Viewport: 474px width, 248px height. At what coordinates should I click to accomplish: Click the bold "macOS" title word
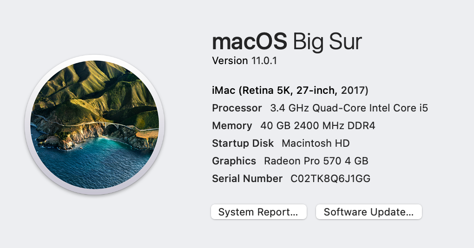pyautogui.click(x=249, y=42)
